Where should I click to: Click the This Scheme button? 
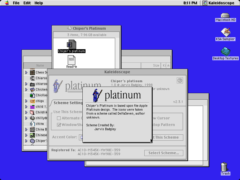(x=168, y=137)
